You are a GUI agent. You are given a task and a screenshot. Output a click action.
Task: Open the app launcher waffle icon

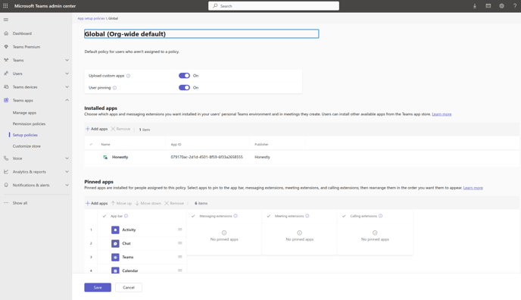pos(5,5)
